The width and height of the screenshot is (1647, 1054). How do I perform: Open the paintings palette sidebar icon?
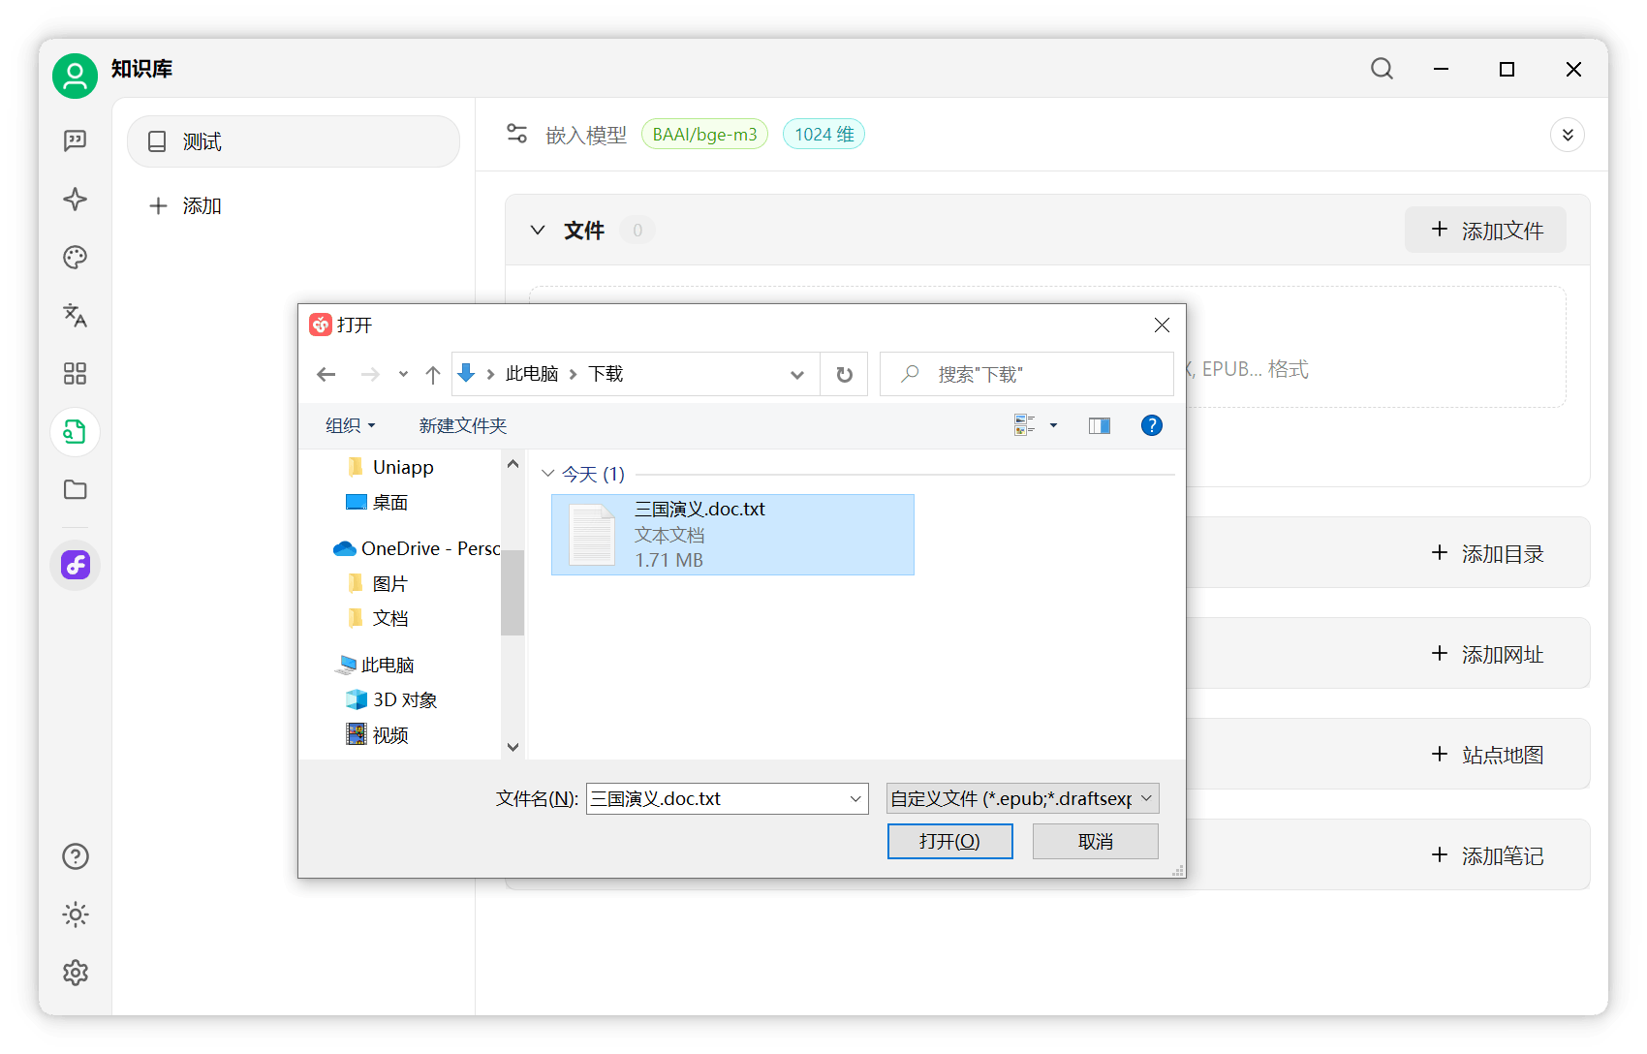pyautogui.click(x=75, y=258)
